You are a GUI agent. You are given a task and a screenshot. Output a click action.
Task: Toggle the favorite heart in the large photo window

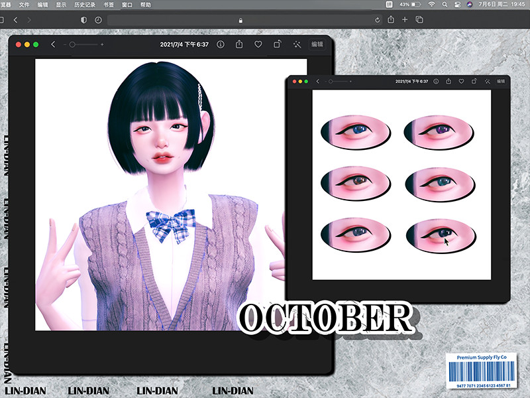click(x=258, y=44)
